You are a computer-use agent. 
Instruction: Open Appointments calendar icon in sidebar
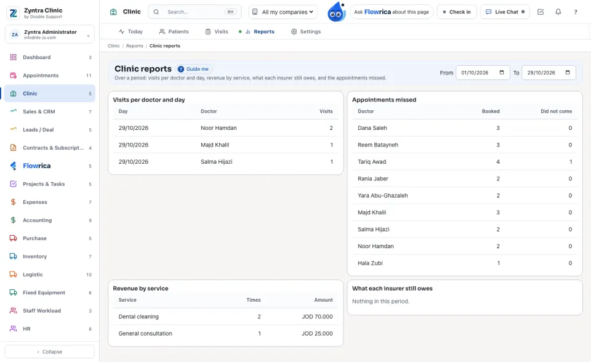click(x=13, y=75)
